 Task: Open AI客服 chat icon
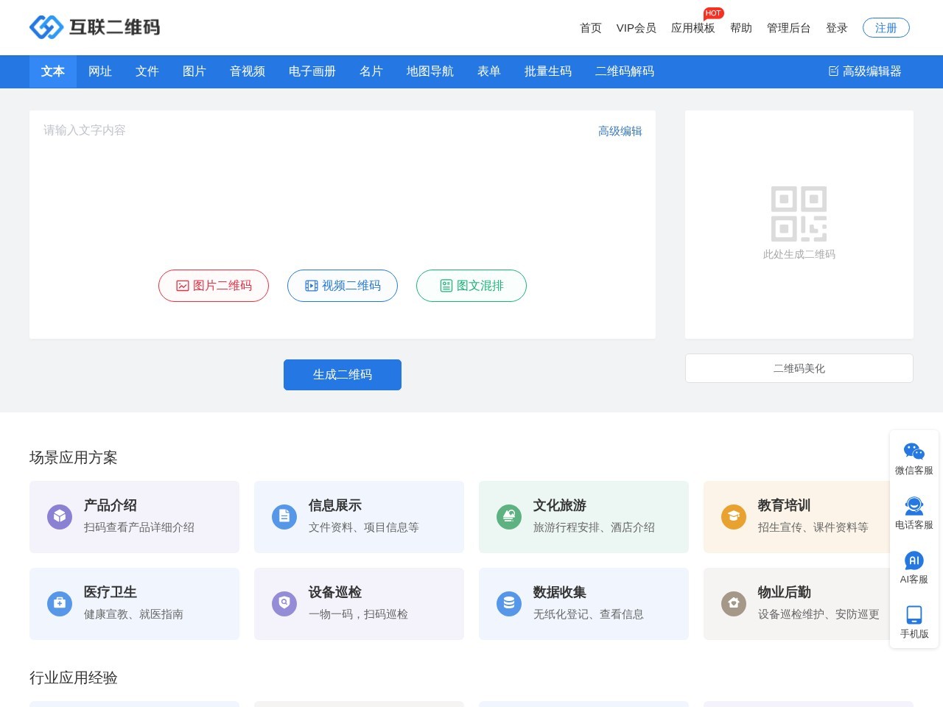tap(914, 560)
